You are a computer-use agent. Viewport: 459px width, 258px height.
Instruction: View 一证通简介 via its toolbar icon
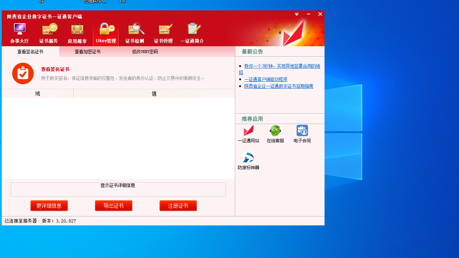click(x=193, y=32)
